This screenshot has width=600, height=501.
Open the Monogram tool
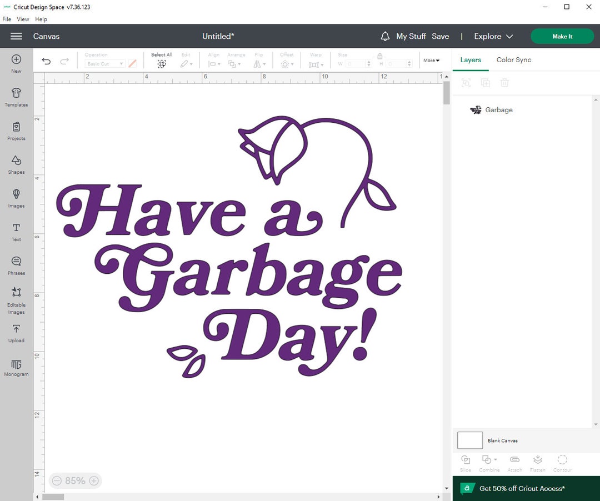[16, 367]
